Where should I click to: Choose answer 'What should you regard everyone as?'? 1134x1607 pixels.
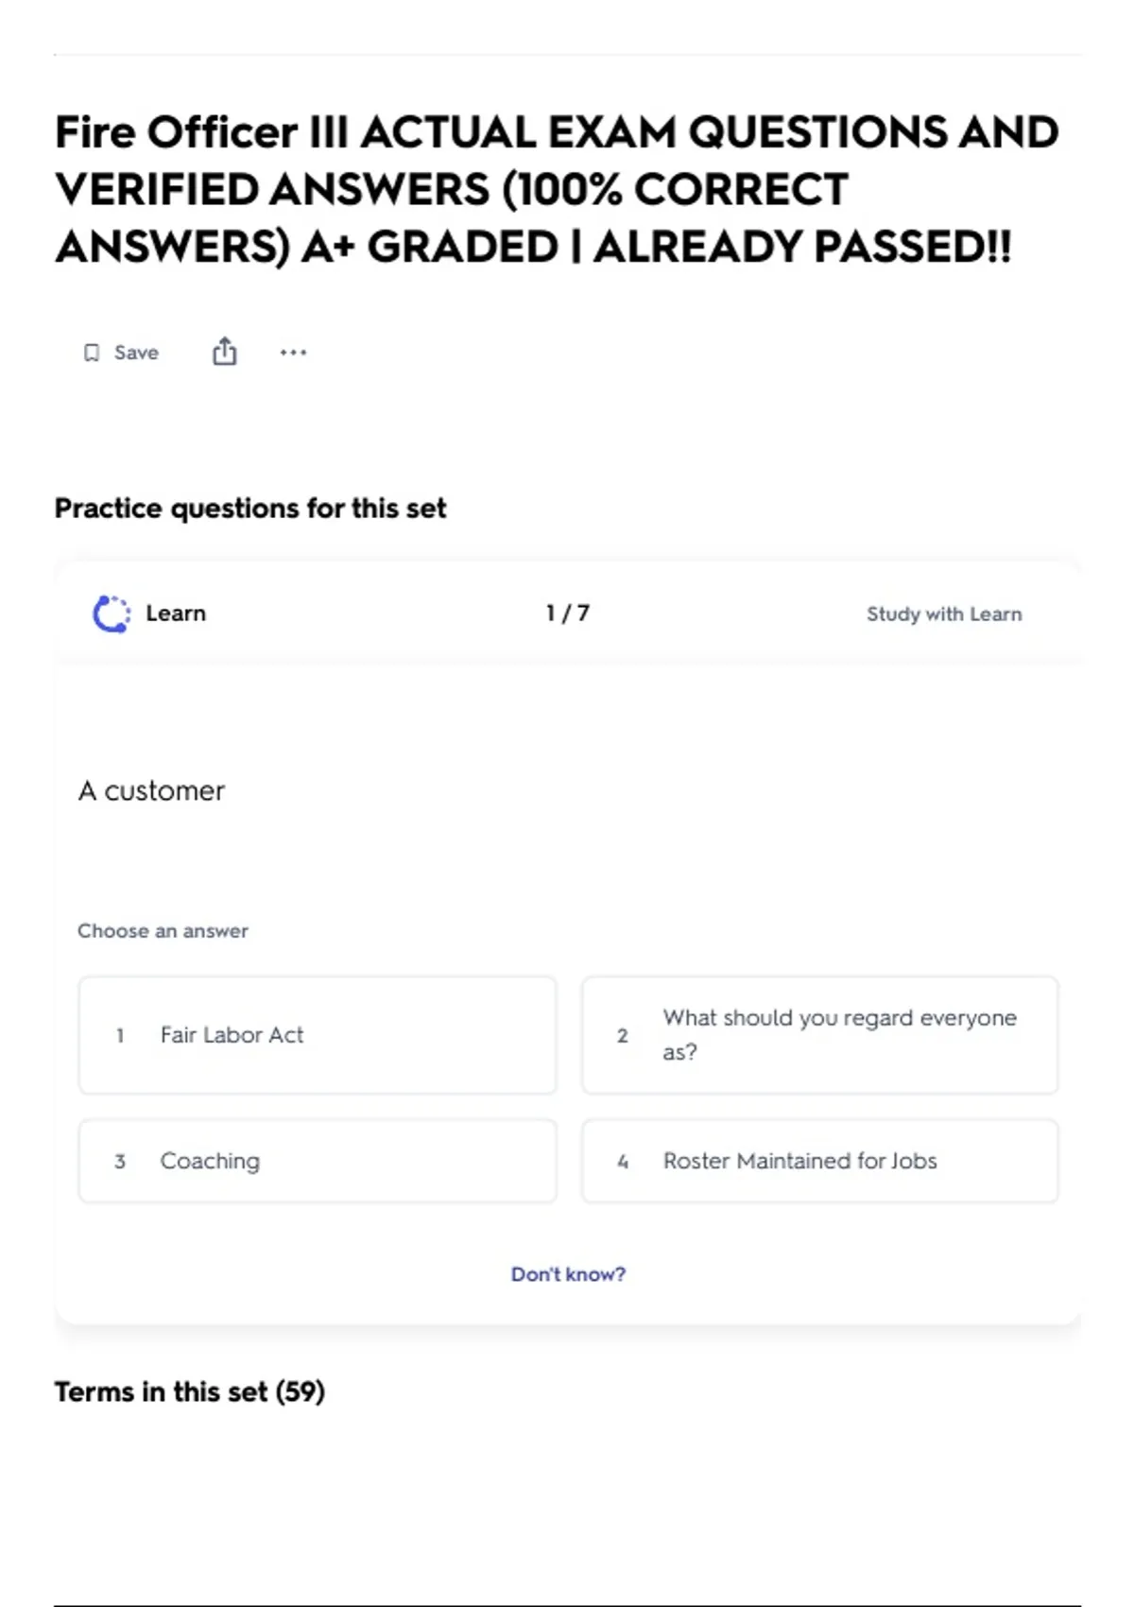point(820,1035)
